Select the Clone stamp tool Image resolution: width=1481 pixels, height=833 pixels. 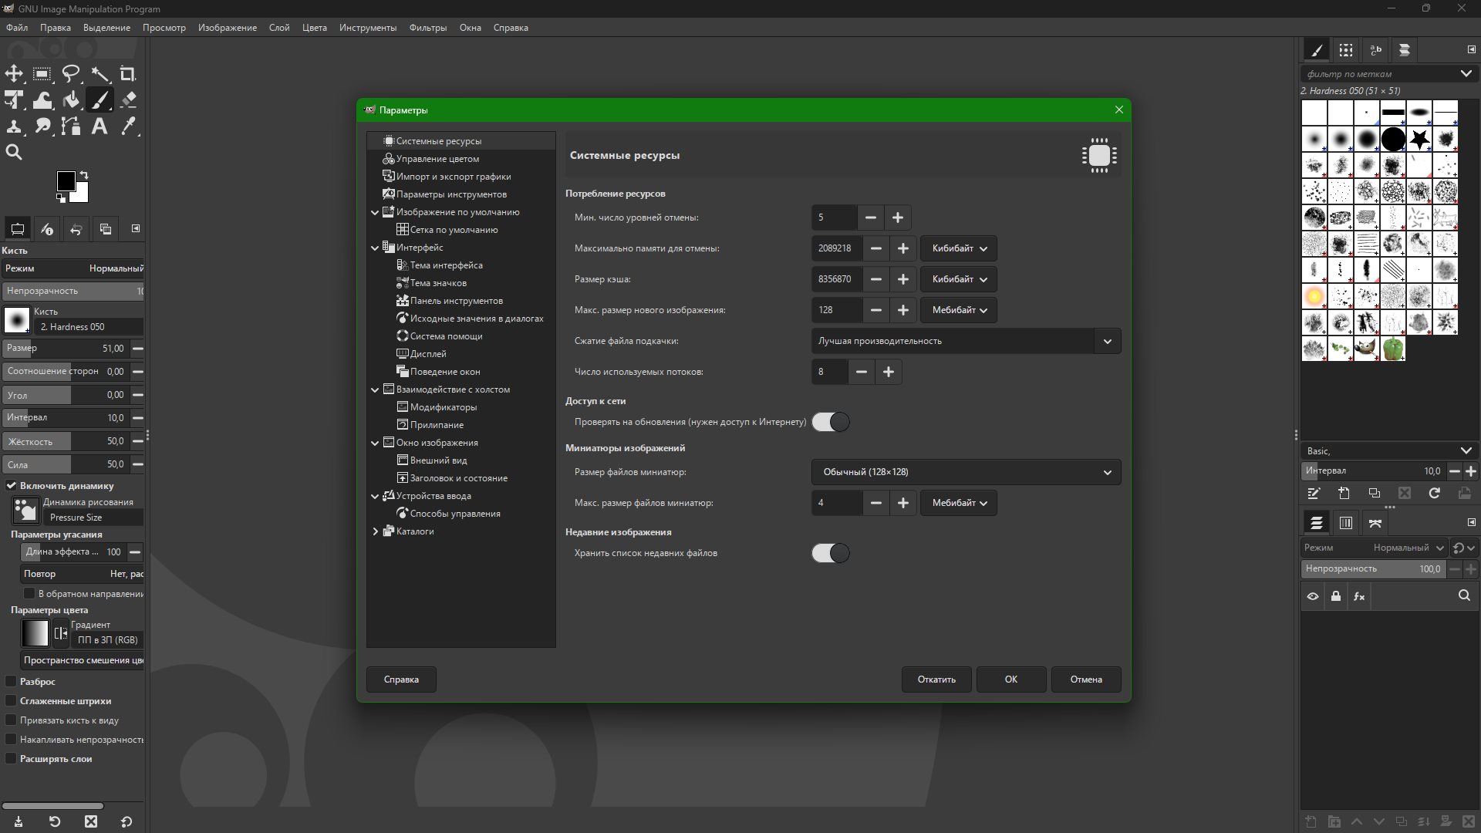coord(14,126)
